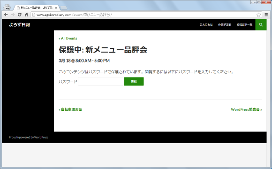The height and width of the screenshot is (169, 272).
Task: Follow the Proudly powered by WordPress link
Action: click(29, 137)
